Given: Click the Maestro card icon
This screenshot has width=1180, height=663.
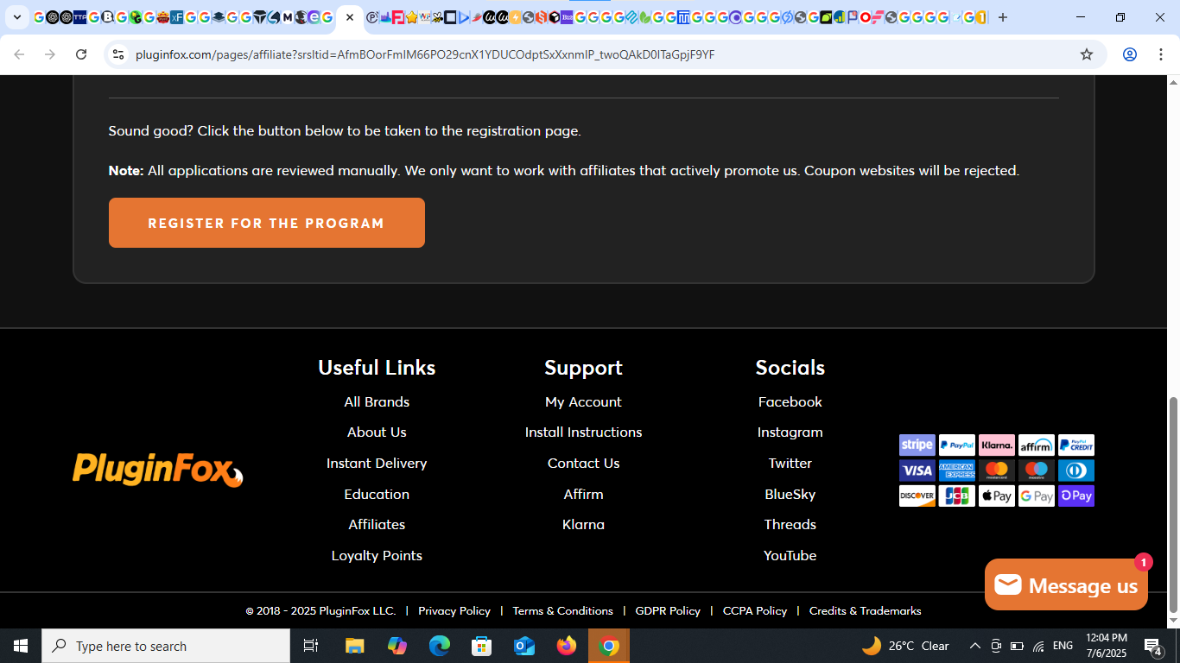Looking at the screenshot, I should [x=1036, y=470].
